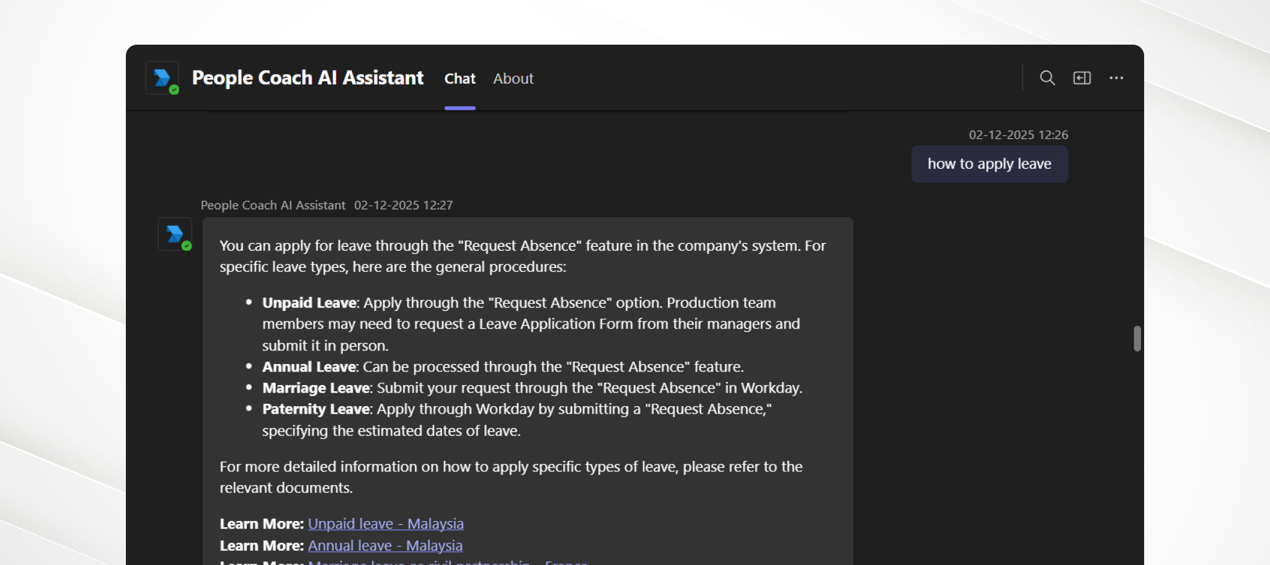Click the sender name above the bot reply
Viewport: 1270px width, 565px height.
point(273,205)
